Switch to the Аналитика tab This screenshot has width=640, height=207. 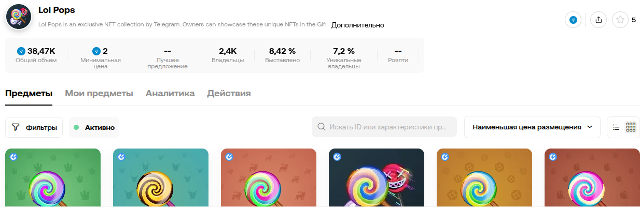tap(170, 94)
